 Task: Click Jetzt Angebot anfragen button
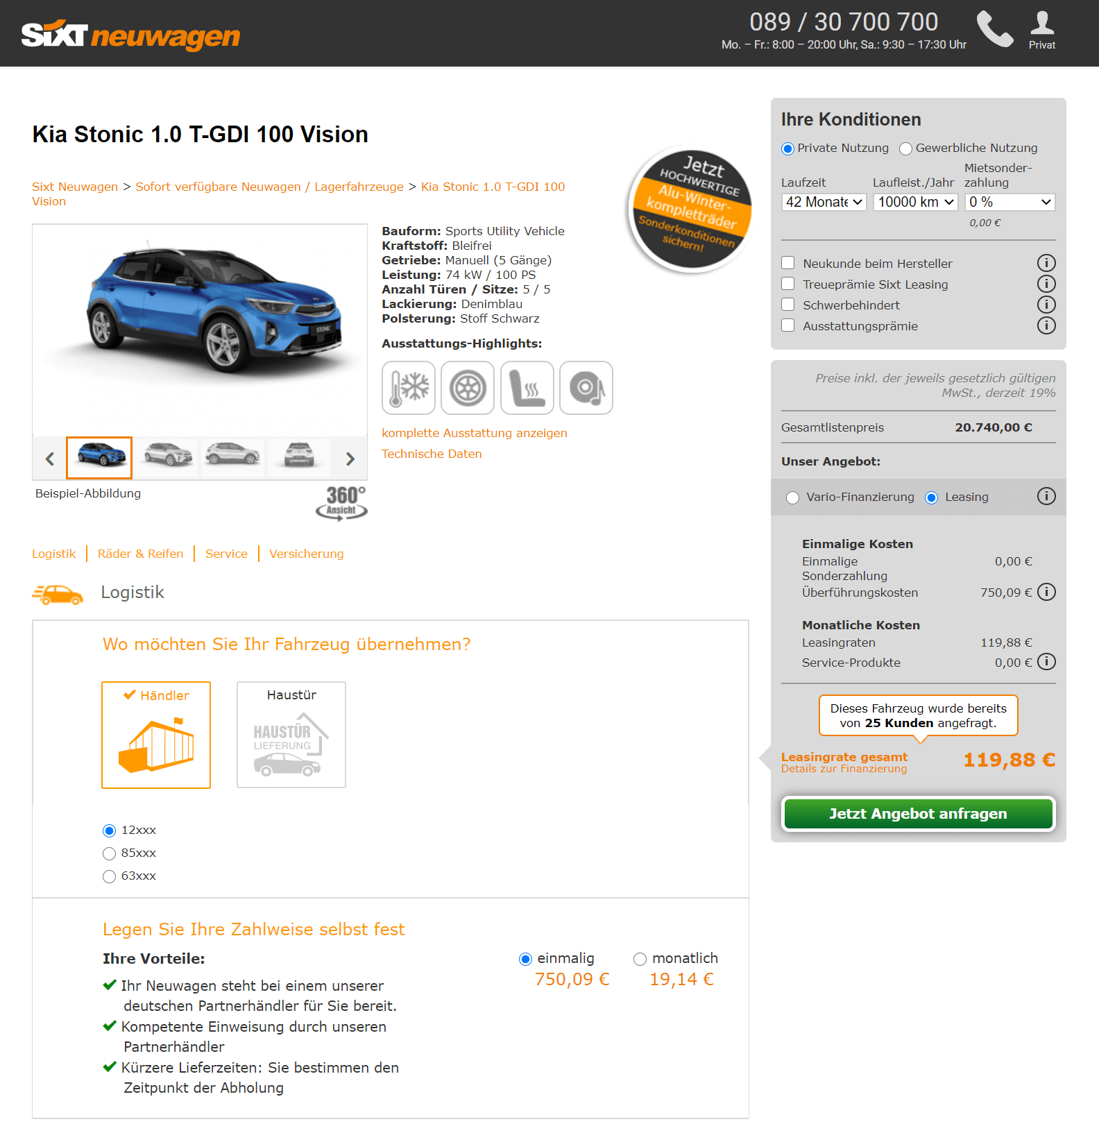click(918, 814)
